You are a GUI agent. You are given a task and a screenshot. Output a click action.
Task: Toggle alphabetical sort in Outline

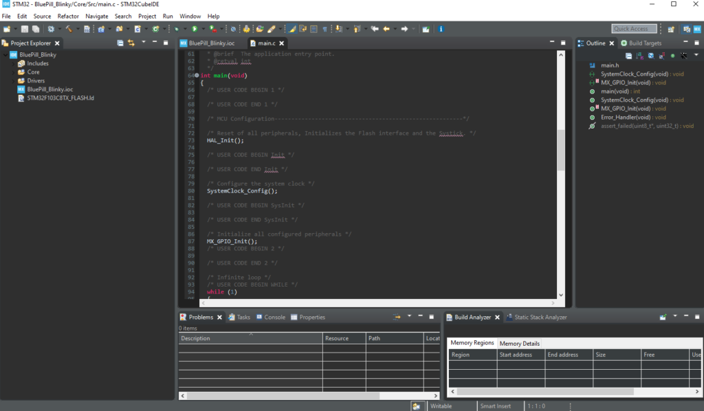click(x=640, y=56)
